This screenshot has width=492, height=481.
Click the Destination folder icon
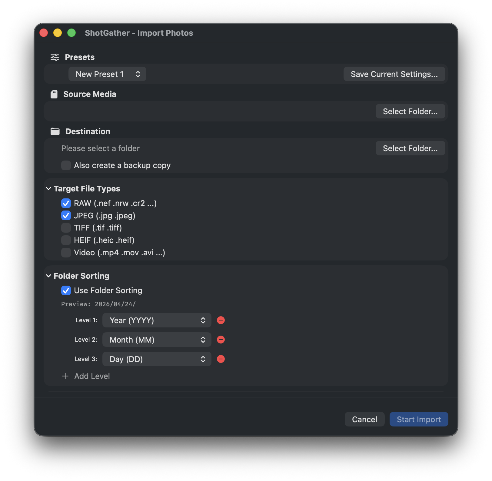pos(55,131)
